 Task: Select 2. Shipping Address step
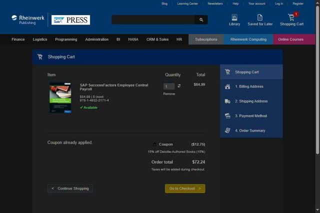(251, 101)
